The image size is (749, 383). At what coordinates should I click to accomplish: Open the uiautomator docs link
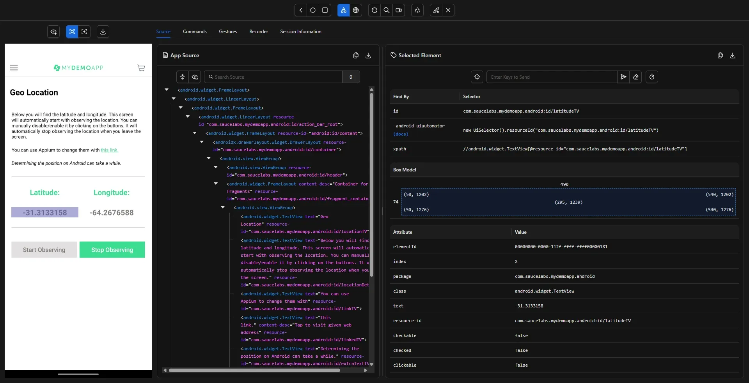tap(401, 134)
